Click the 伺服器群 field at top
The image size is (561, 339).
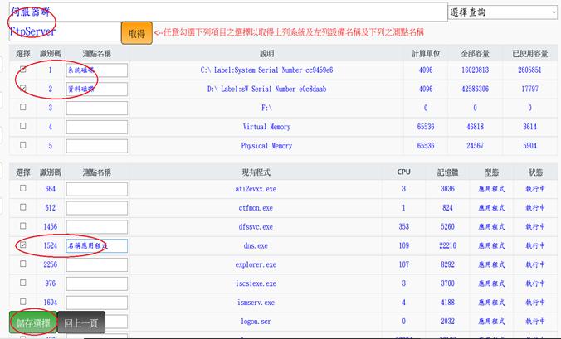point(224,10)
